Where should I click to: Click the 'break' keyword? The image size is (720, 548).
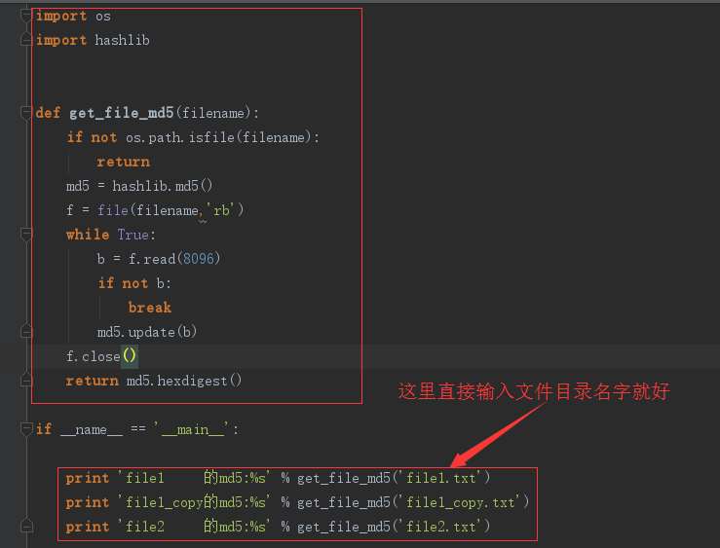coord(149,308)
